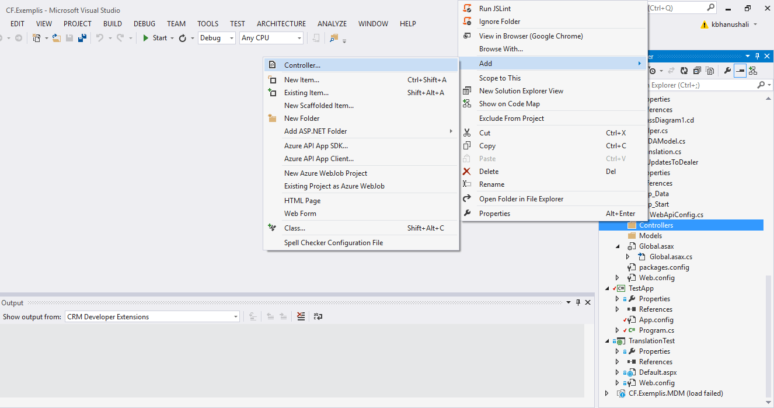
Task: Choose Run JSLint in context menu
Action: (x=553, y=9)
